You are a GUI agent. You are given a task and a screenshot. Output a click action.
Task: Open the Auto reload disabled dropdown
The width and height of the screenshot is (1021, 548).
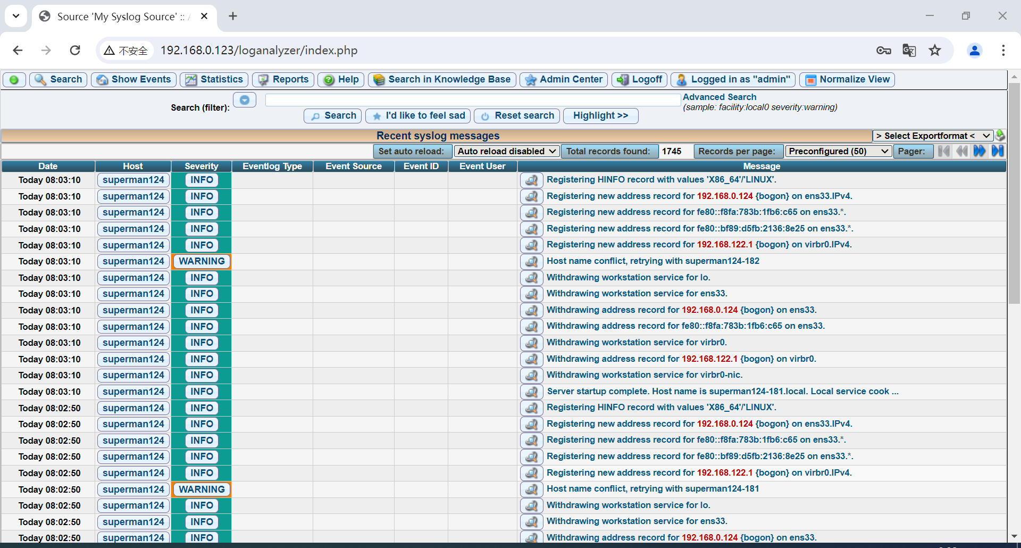[x=506, y=151]
